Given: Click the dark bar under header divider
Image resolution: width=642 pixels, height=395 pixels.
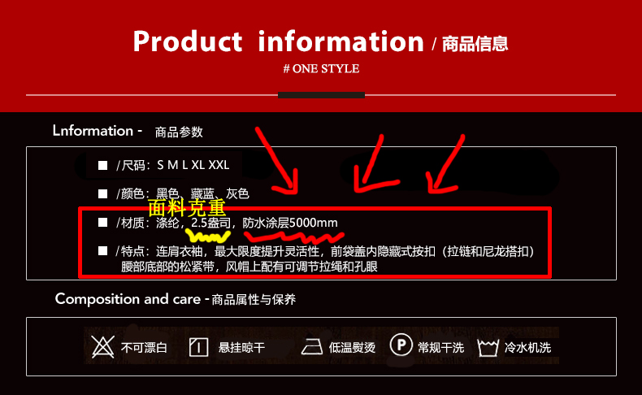Looking at the screenshot, I should tap(322, 95).
